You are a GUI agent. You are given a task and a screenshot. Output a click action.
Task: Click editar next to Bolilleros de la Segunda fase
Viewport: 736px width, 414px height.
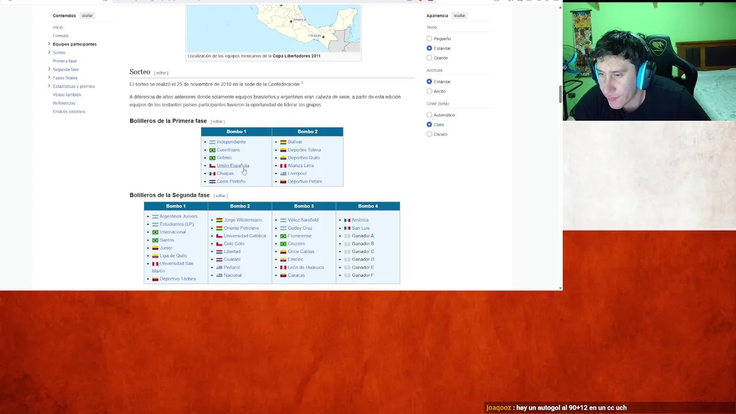[x=220, y=195]
